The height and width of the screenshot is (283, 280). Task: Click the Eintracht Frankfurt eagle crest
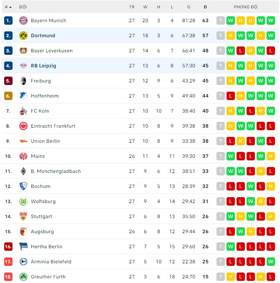click(x=23, y=126)
